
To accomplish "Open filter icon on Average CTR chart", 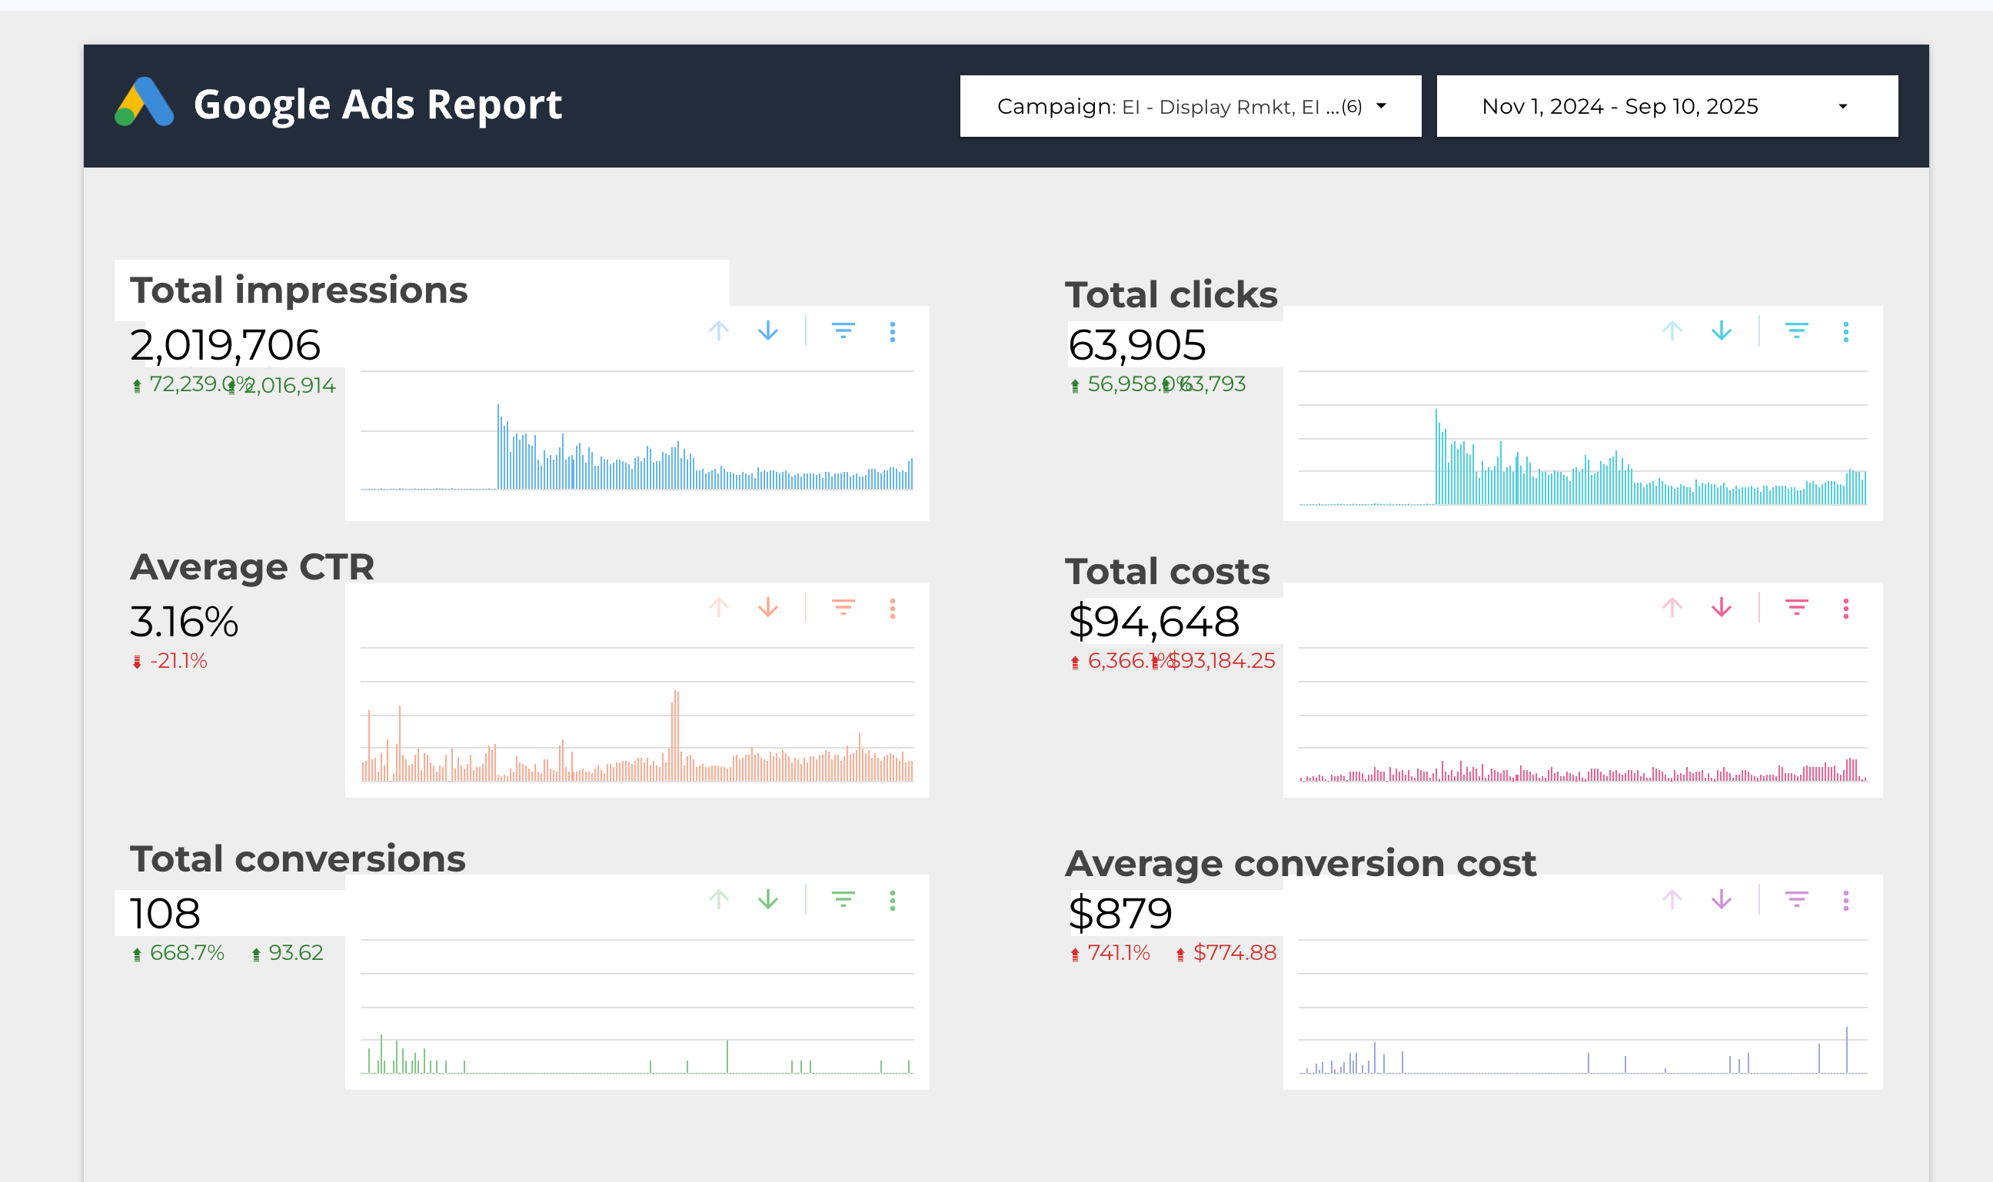I will click(843, 609).
